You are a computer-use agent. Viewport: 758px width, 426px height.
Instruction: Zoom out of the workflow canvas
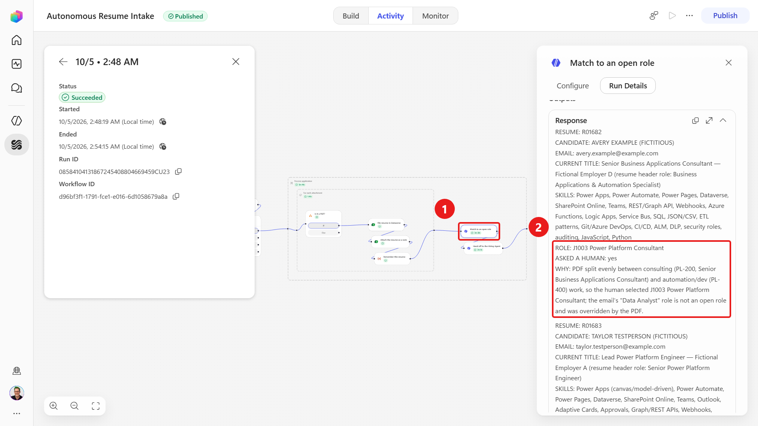[75, 406]
